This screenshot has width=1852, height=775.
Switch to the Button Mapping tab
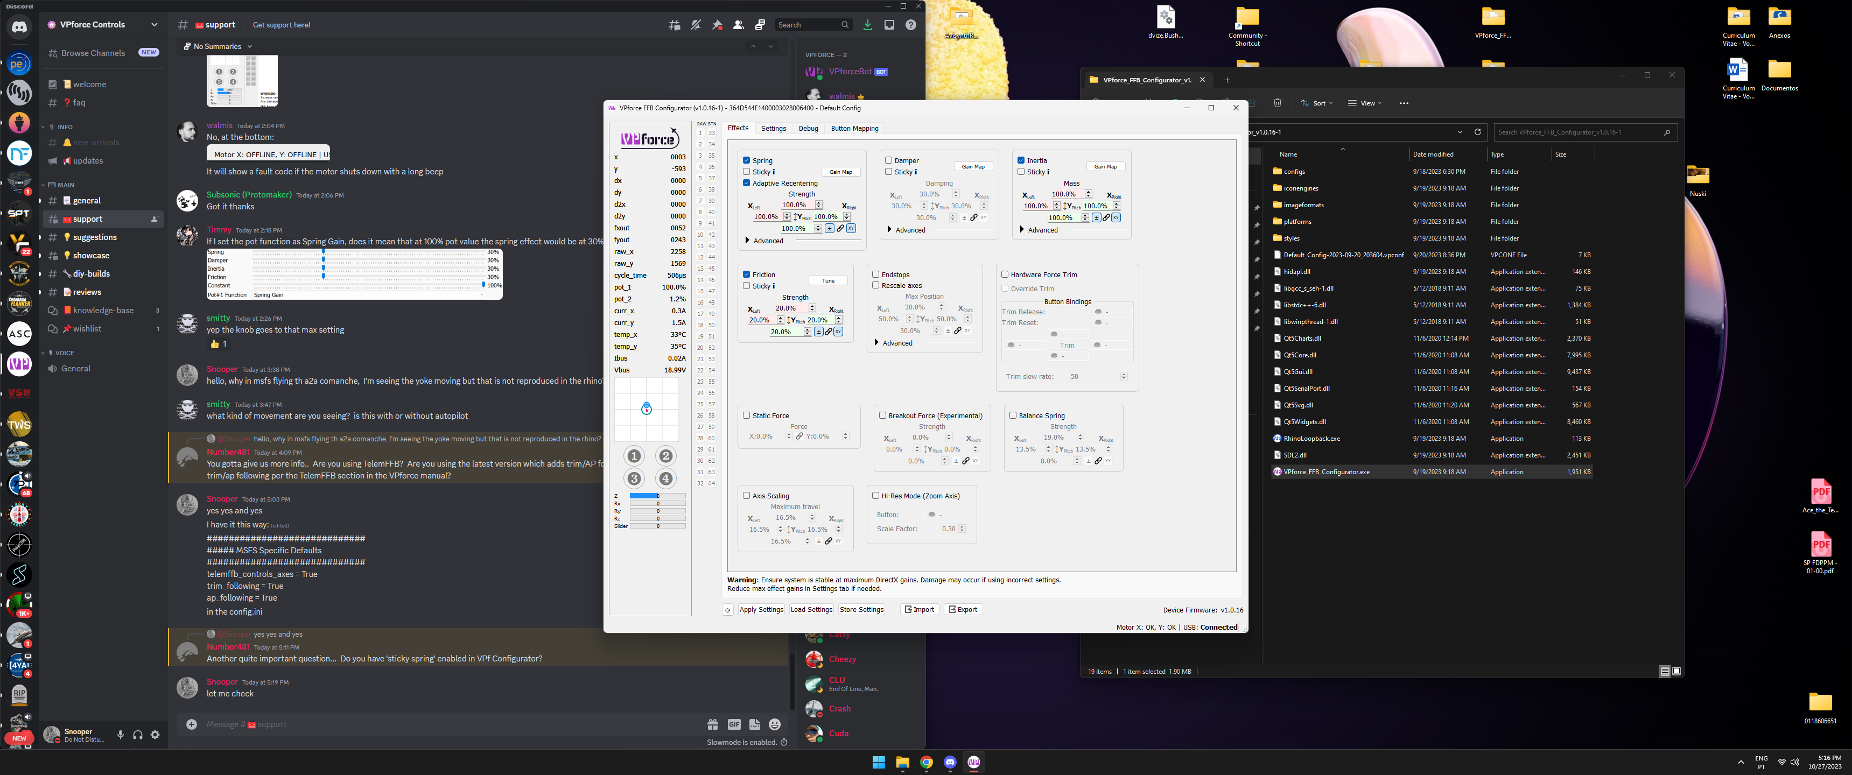click(x=854, y=129)
